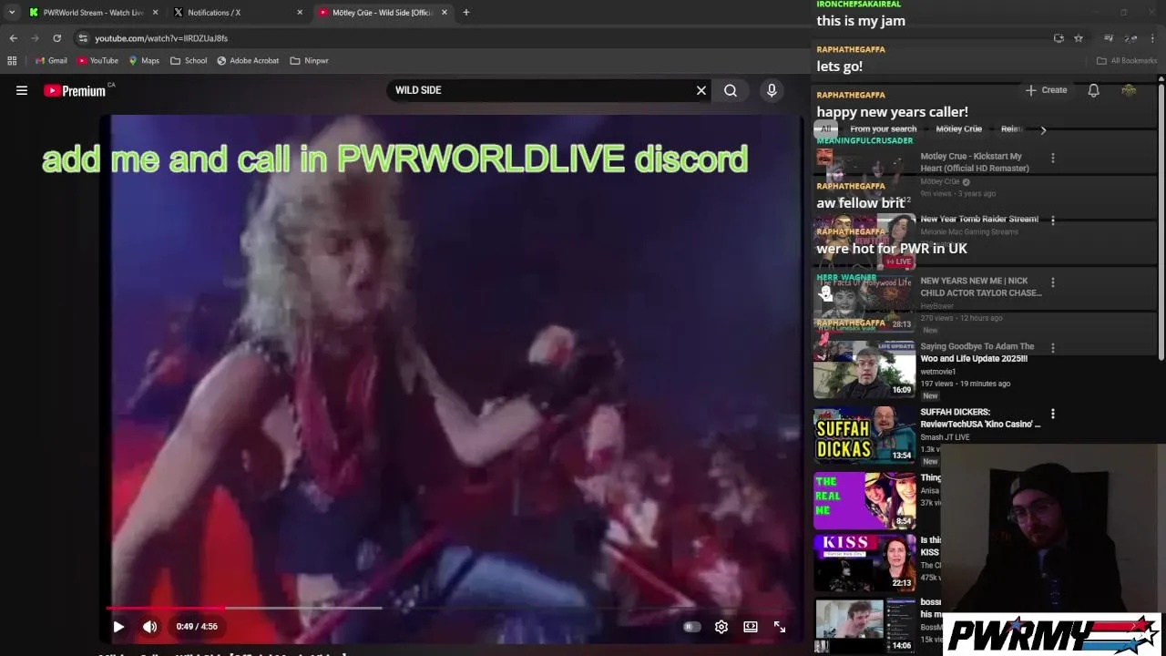Show more filter chips with arrow
Screen dimensions: 1166x656
(x=1043, y=129)
